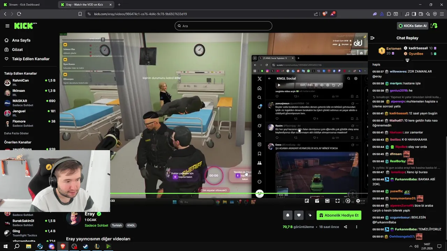447x251 pixels.
Task: Open the Kick hamburger menu
Action: coord(7,26)
